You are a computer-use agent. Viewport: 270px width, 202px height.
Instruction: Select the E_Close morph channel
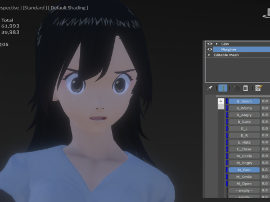coord(244,149)
